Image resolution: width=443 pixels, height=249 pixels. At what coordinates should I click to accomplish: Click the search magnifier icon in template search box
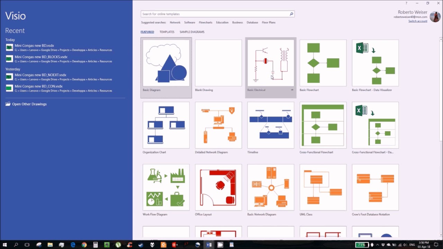[291, 14]
